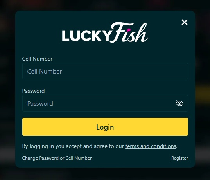Click empty dialog area left of the logo

click(39, 33)
